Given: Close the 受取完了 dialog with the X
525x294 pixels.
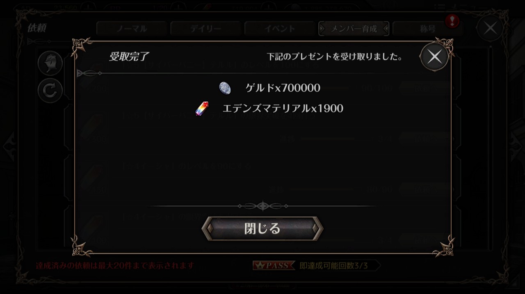Looking at the screenshot, I should coord(434,57).
